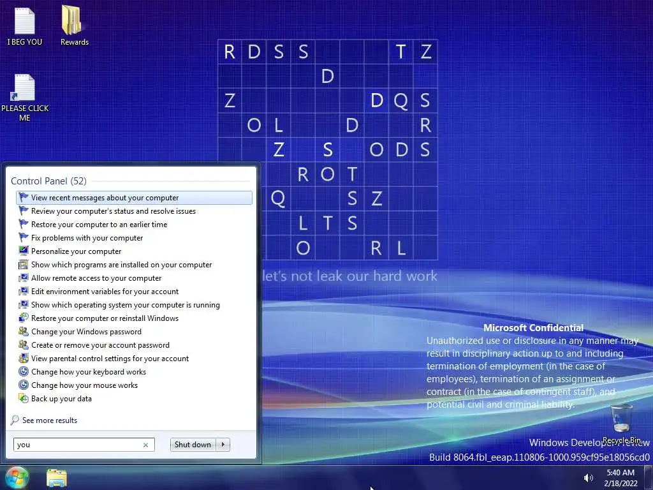Click the icon next to Personalize your computer
The height and width of the screenshot is (490, 653).
point(24,251)
